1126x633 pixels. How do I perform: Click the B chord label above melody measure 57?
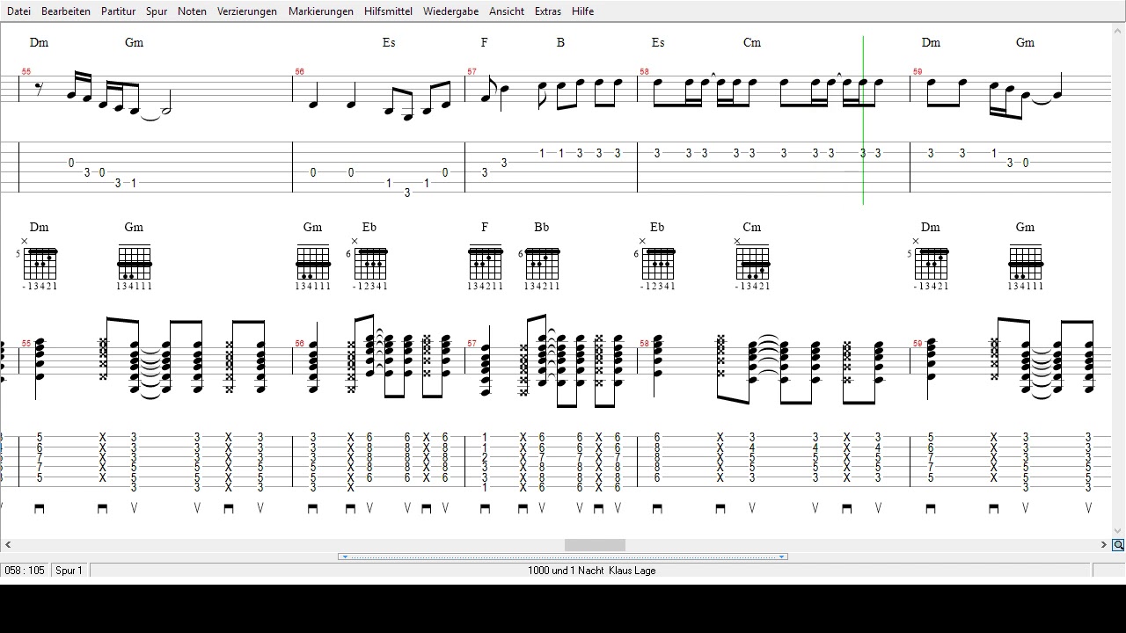click(x=560, y=42)
